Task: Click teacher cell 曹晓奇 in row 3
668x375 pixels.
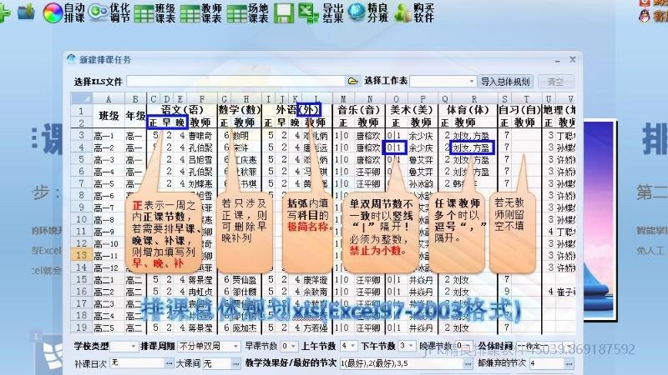Action: tap(200, 136)
